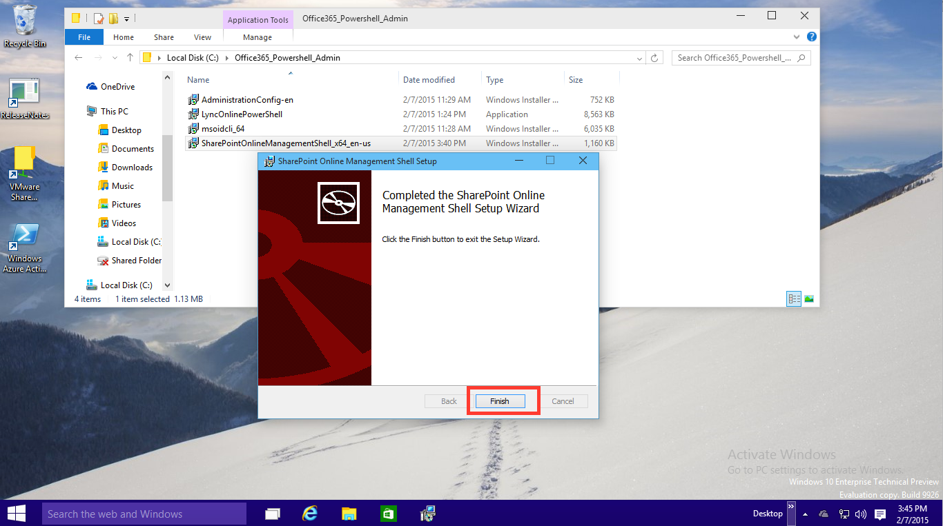Open Desktop folder in navigation pane

119,130
